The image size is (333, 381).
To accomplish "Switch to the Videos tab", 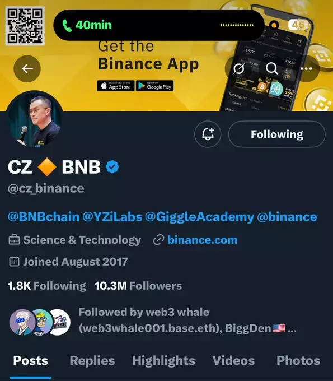I will point(233,361).
